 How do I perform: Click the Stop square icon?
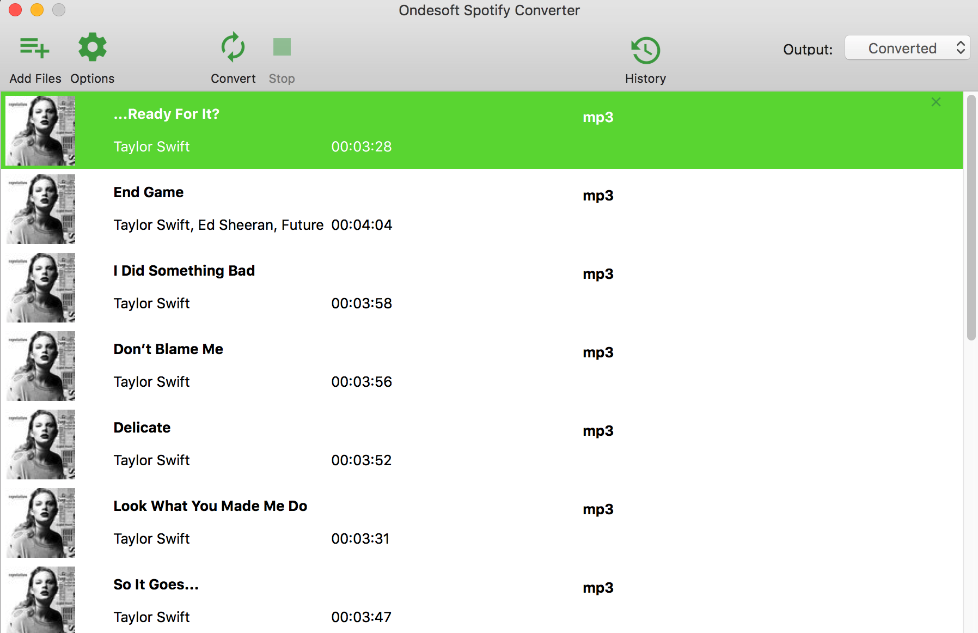coord(281,47)
